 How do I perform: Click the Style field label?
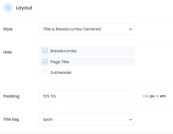coord(8,29)
